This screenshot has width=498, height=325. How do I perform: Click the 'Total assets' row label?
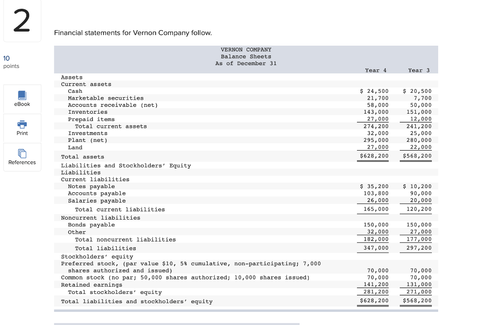coord(83,157)
